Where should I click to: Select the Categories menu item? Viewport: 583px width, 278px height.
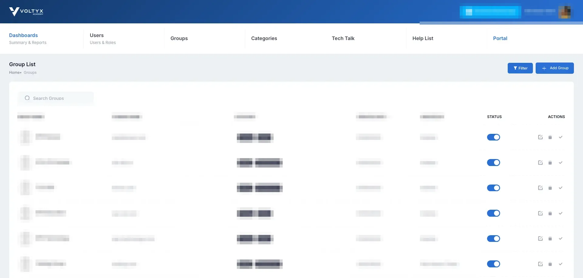click(x=264, y=38)
